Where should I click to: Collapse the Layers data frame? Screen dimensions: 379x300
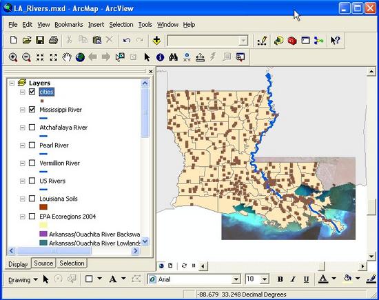(x=11, y=83)
